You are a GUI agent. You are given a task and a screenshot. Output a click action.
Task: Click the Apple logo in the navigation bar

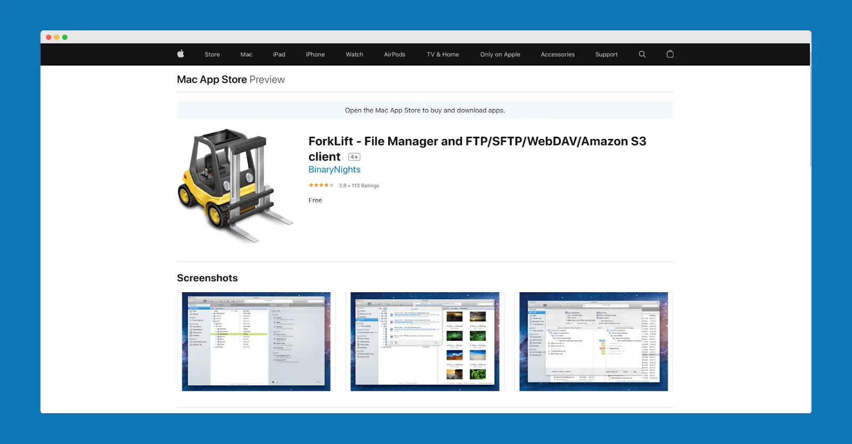[x=181, y=54]
